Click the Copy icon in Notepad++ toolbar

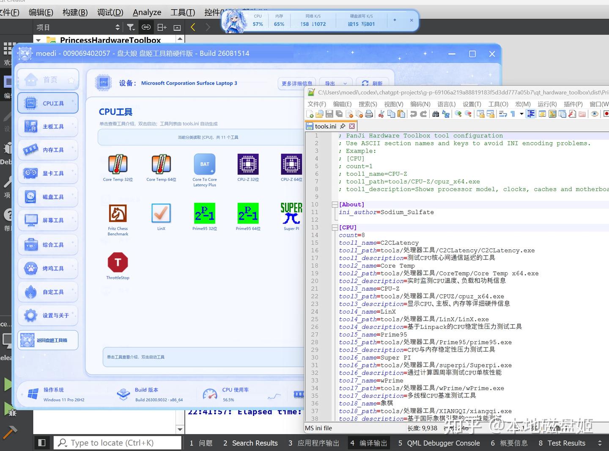(391, 114)
